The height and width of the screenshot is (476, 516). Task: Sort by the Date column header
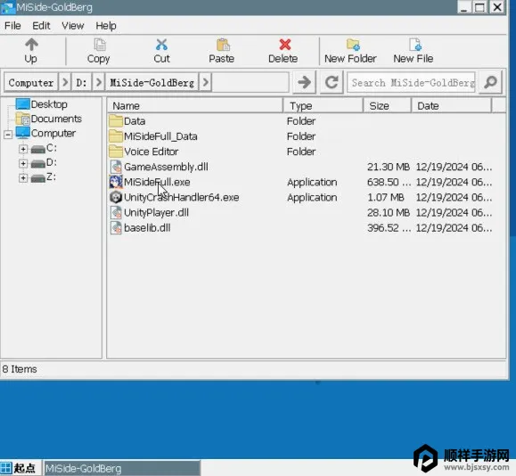click(x=451, y=106)
